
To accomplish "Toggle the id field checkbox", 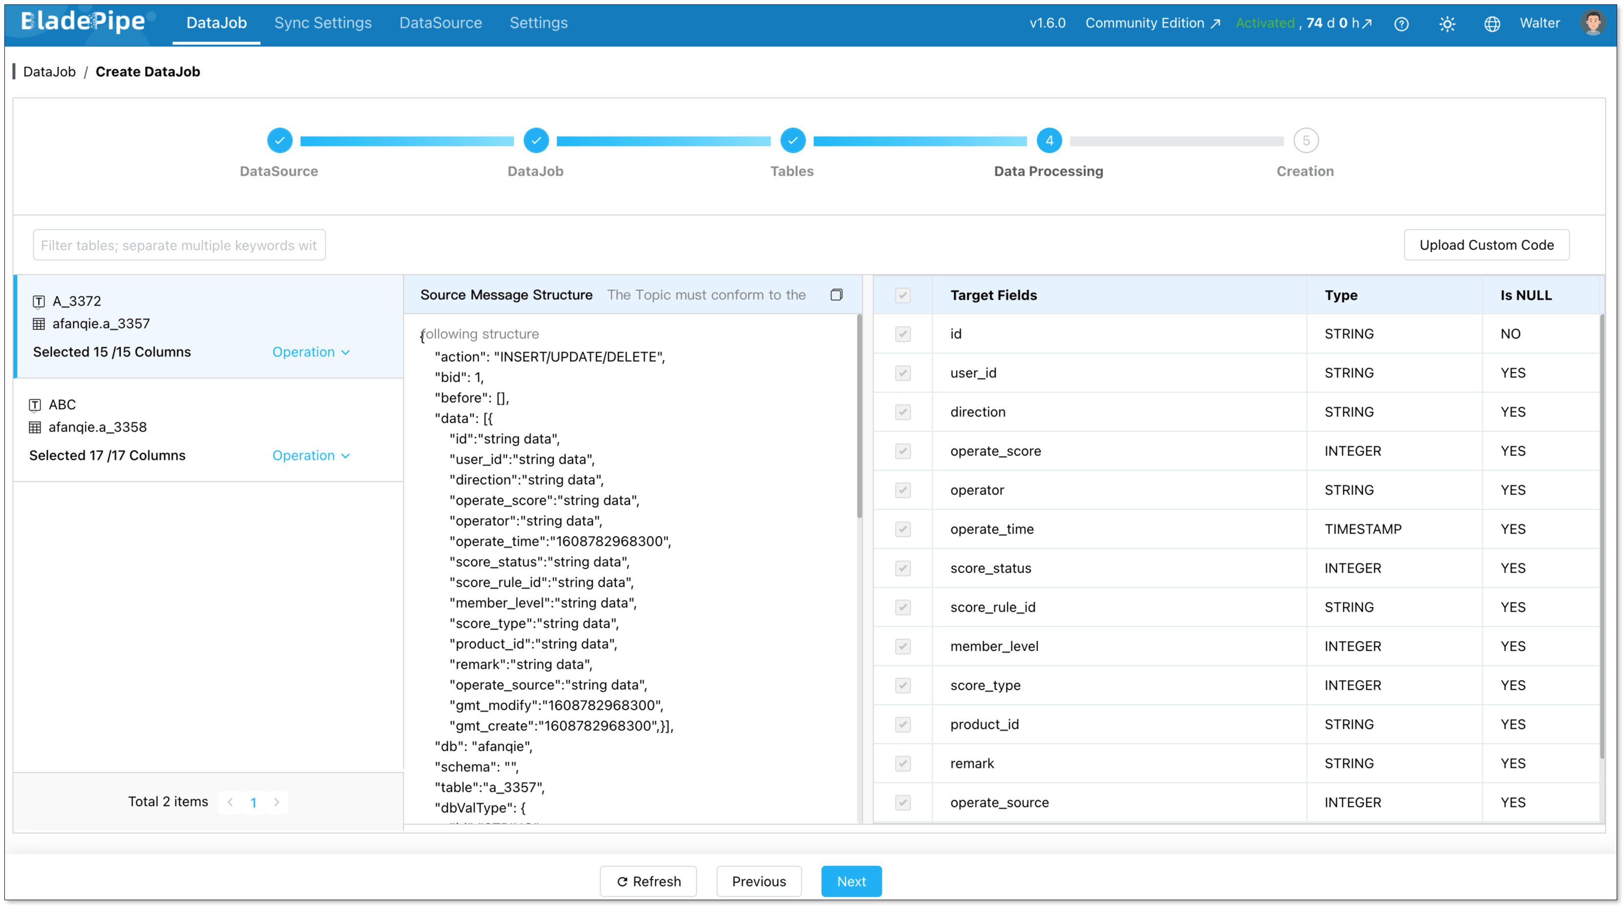I will pyautogui.click(x=903, y=333).
